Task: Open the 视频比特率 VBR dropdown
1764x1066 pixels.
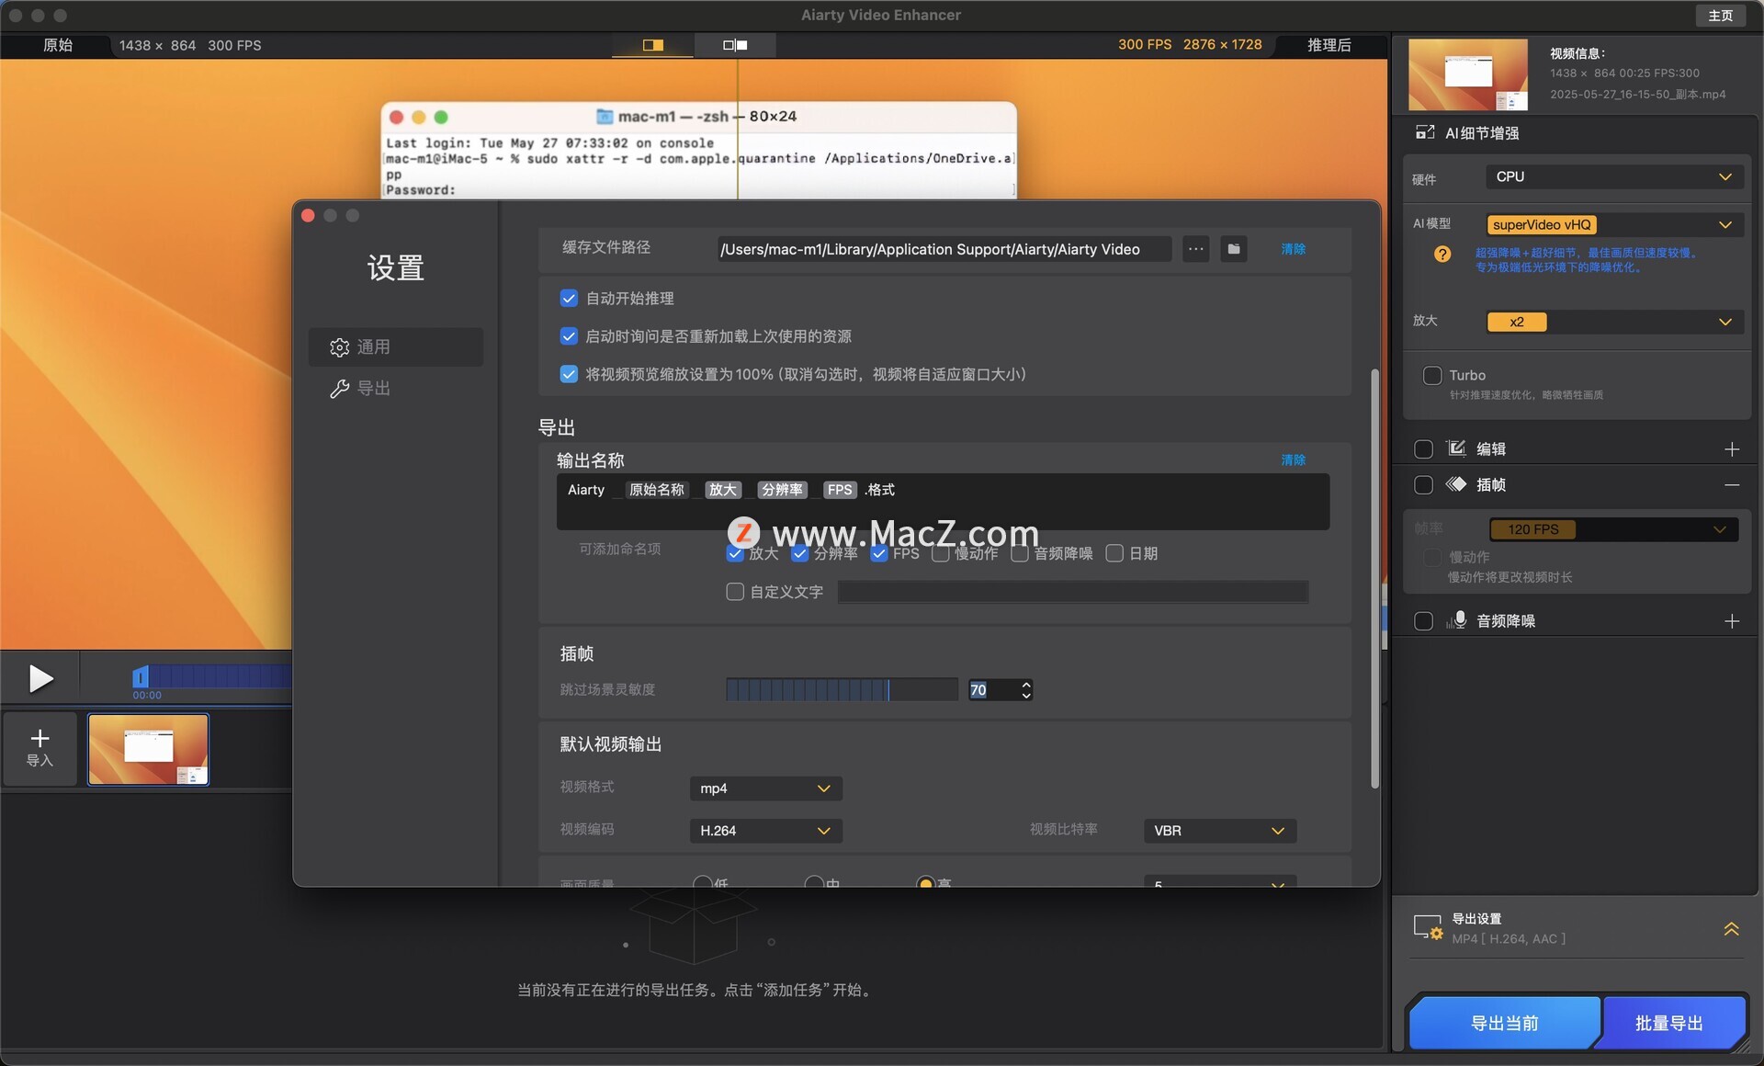Action: click(x=1219, y=831)
